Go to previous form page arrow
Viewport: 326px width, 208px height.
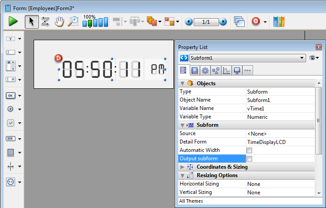(189, 22)
